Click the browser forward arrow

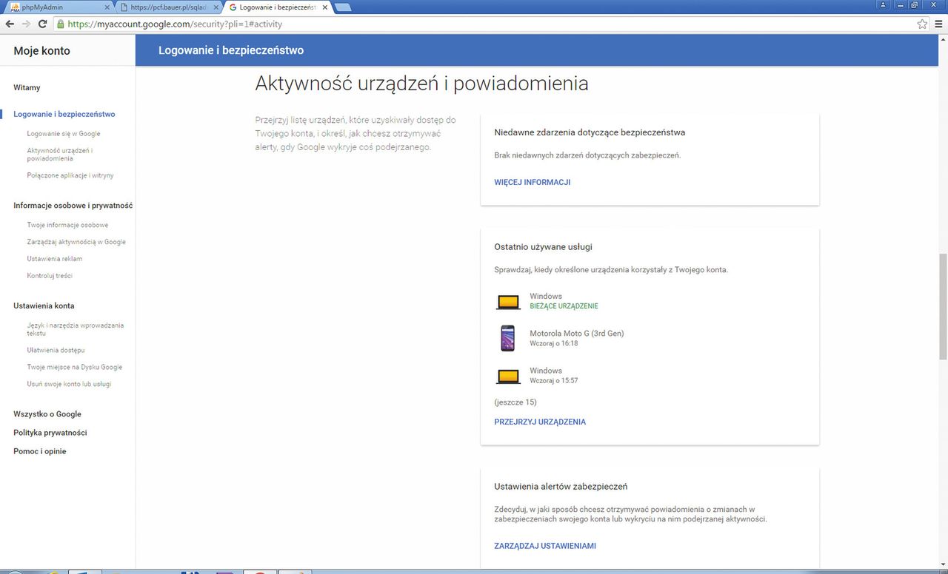[x=26, y=24]
